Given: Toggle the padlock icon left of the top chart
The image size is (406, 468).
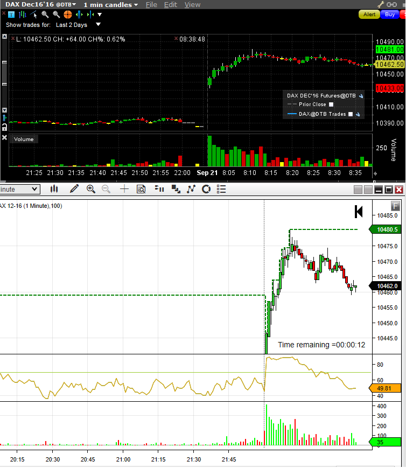Looking at the screenshot, I should point(4,127).
